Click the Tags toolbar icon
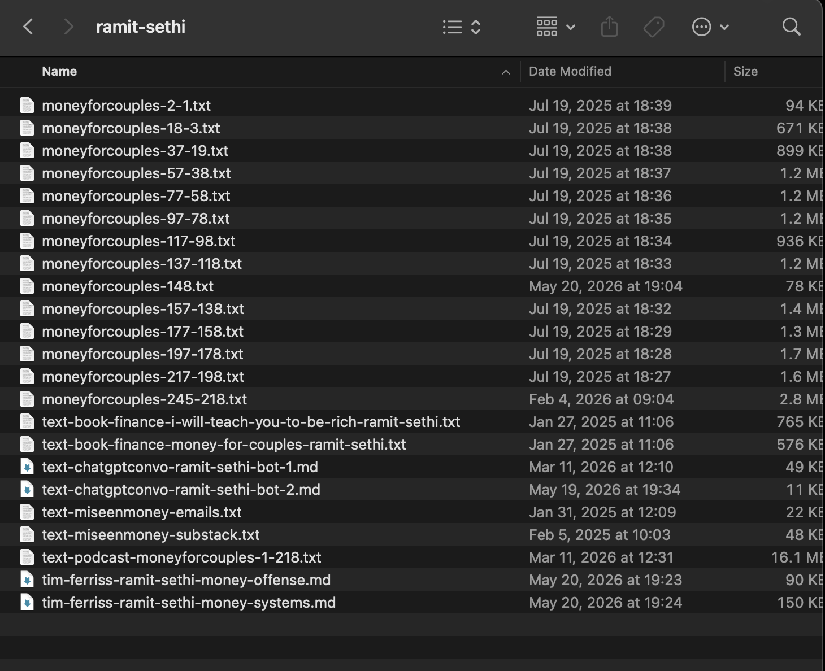The height and width of the screenshot is (671, 825). (654, 27)
